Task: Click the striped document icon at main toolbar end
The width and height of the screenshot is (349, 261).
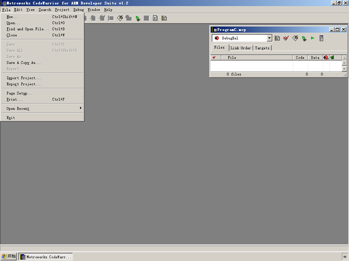Action: (164, 18)
